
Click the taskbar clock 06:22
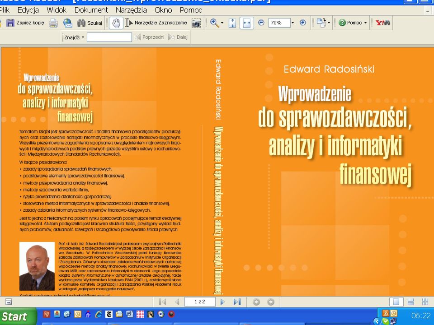(421, 316)
